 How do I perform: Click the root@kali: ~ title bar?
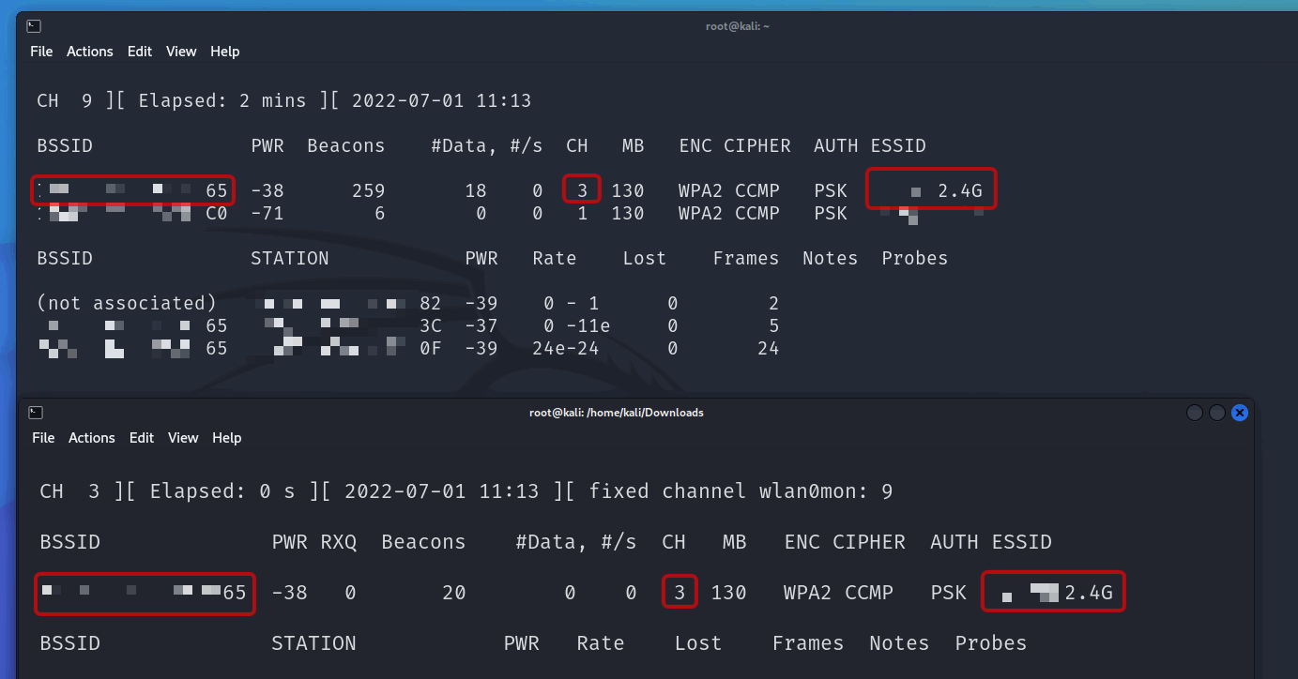coord(739,25)
